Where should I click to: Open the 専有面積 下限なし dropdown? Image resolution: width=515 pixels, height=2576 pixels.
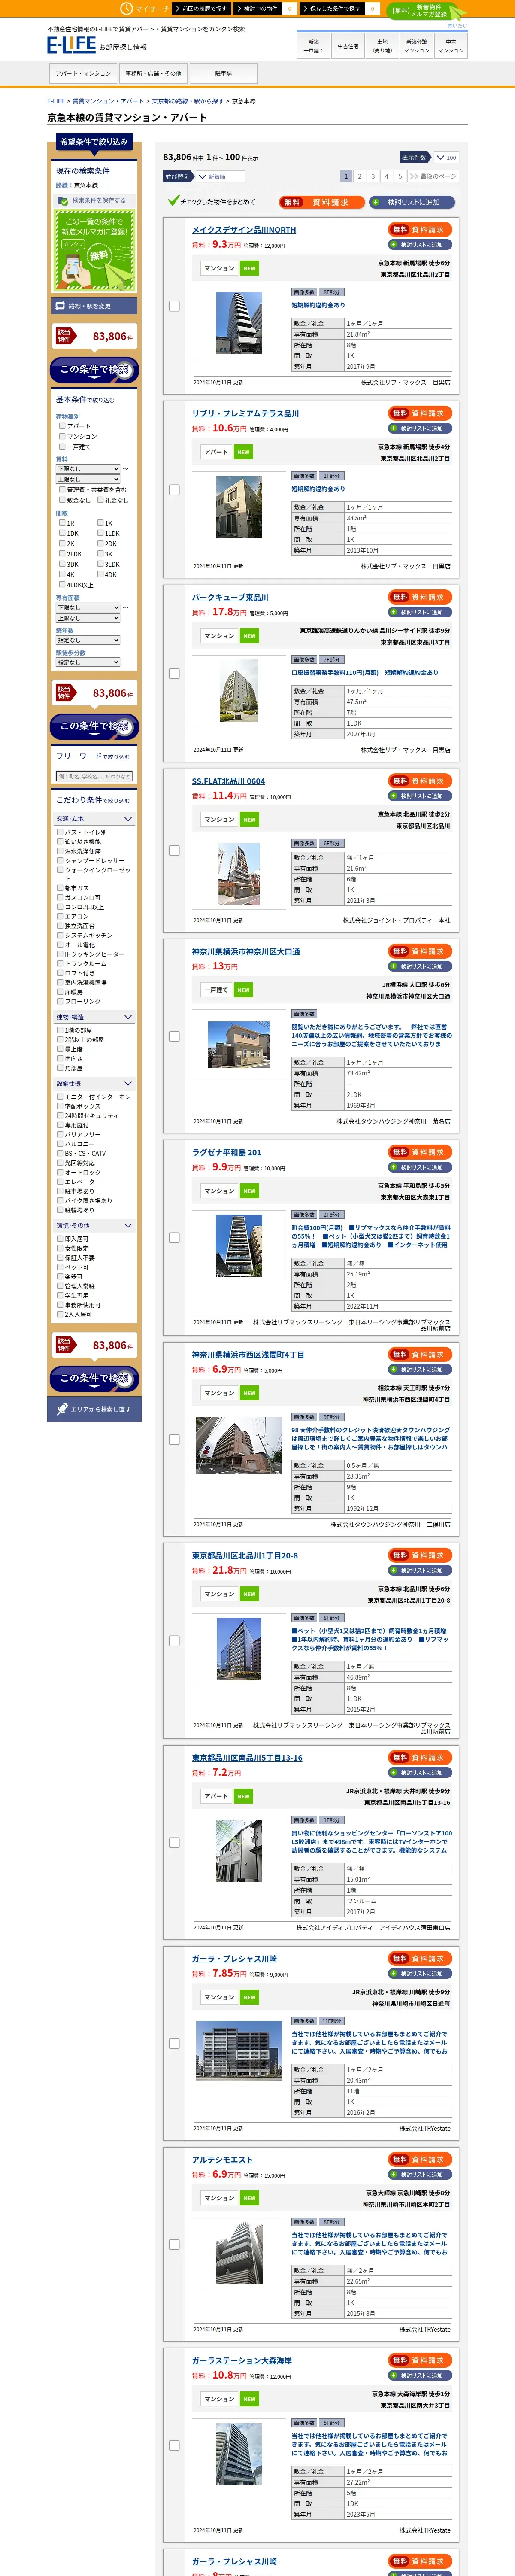[x=88, y=607]
